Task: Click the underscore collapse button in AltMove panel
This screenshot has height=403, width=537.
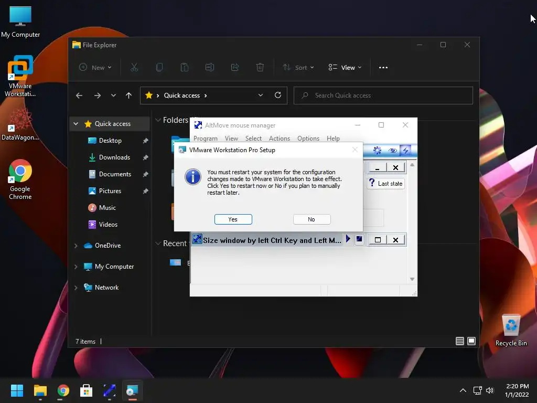Action: [378, 167]
